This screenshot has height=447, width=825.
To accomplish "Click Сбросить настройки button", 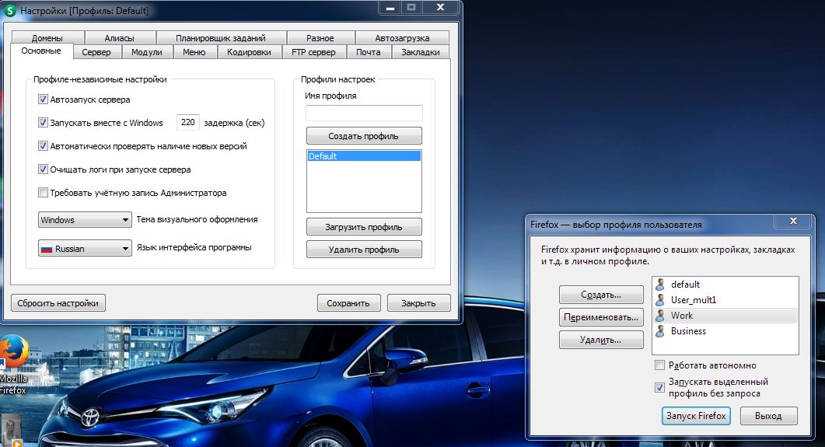I will (x=58, y=303).
